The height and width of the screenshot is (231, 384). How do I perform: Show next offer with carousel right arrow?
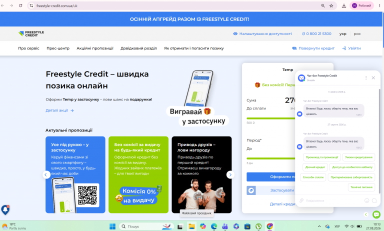(x=230, y=174)
